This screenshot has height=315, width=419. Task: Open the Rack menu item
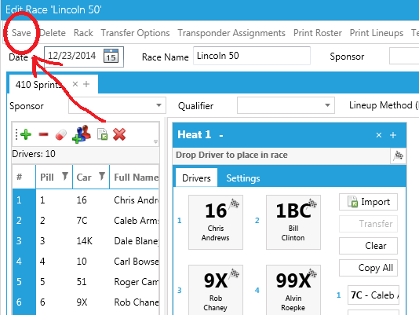[83, 33]
